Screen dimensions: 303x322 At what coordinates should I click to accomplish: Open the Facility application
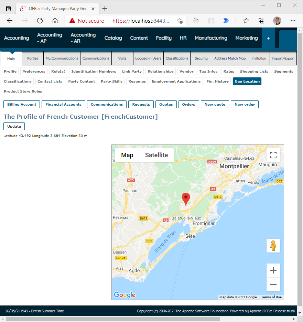pos(164,38)
